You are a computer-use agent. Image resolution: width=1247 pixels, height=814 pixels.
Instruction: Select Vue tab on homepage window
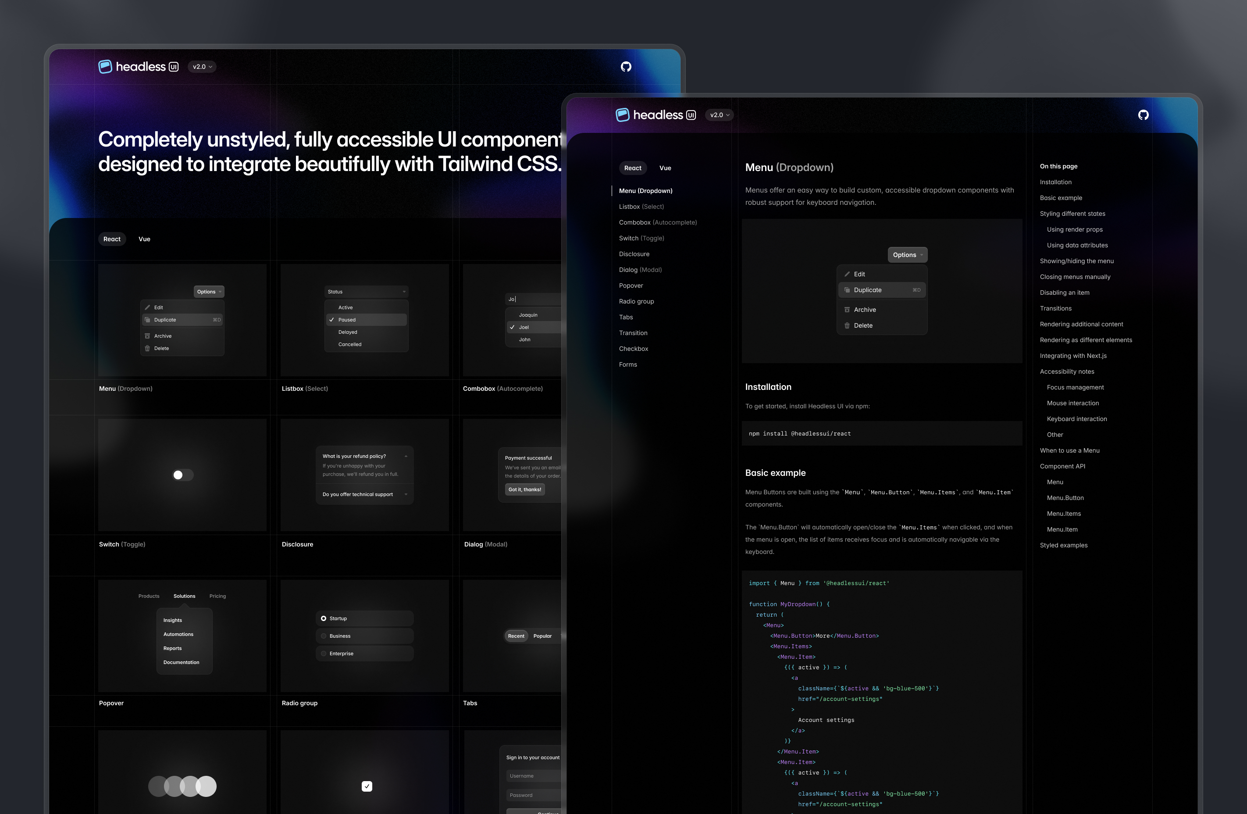click(144, 239)
